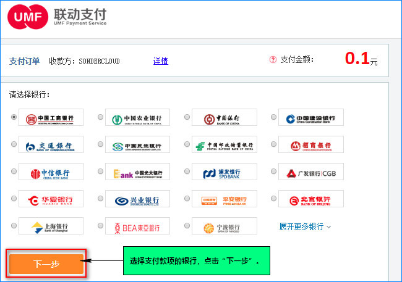Choose the radio button for 平安银行

point(187,198)
